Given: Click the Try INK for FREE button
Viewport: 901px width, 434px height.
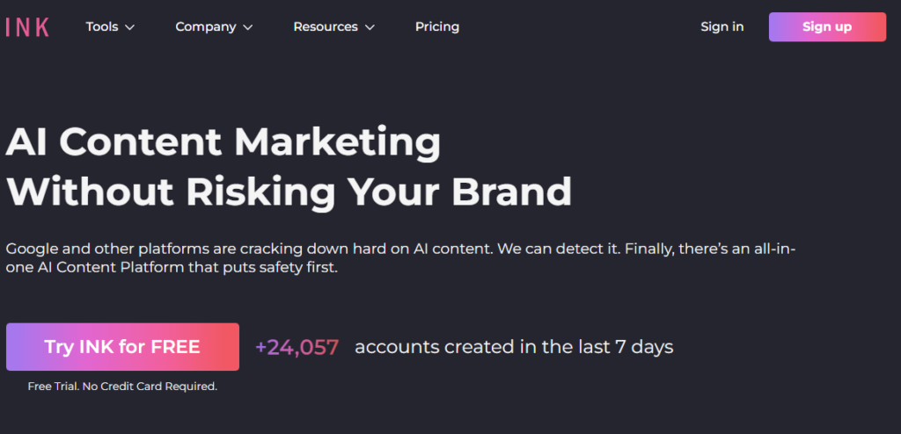Looking at the screenshot, I should 122,347.
